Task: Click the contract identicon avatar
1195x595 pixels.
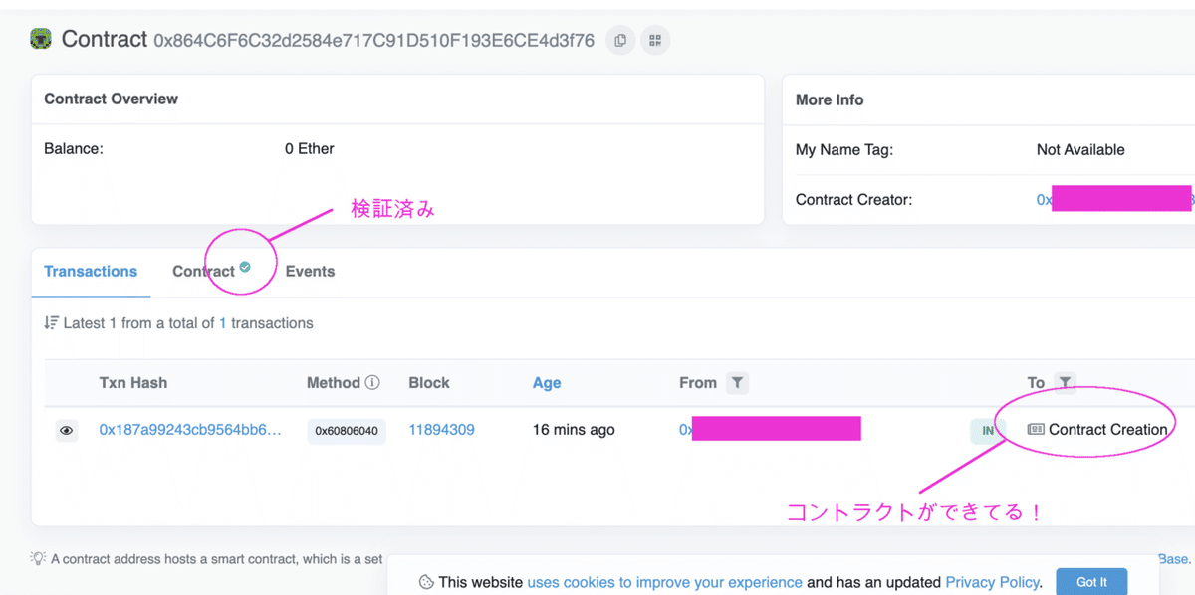Action: point(41,40)
